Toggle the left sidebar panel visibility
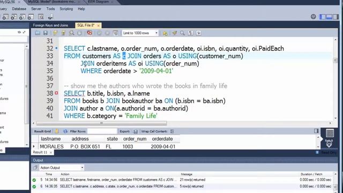 click(323, 17)
